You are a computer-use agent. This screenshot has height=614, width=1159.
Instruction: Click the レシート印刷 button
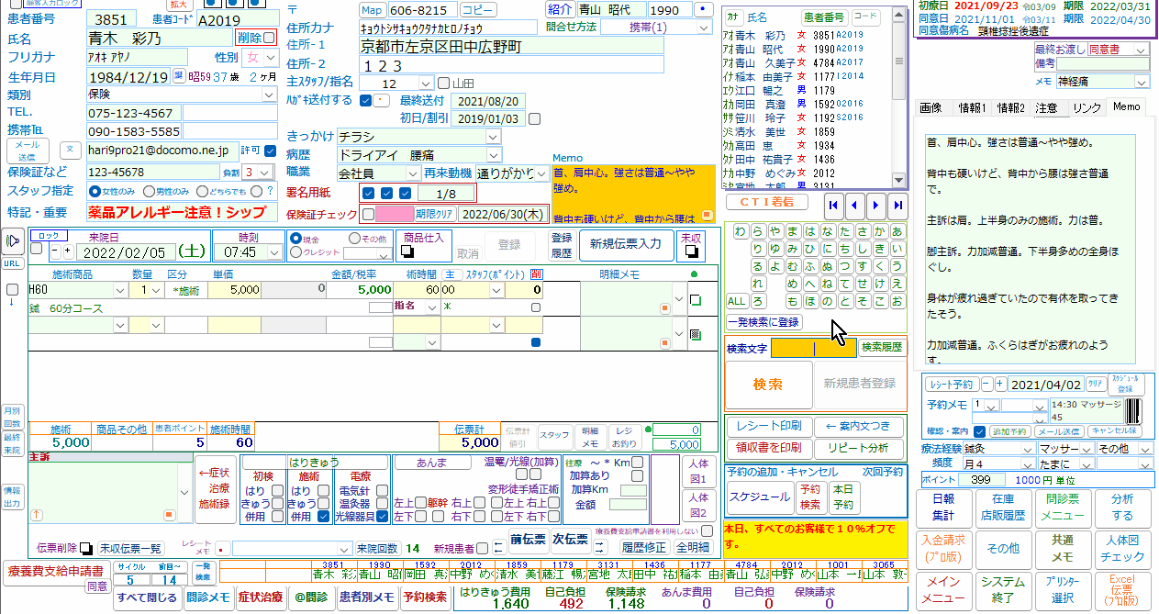click(x=769, y=426)
